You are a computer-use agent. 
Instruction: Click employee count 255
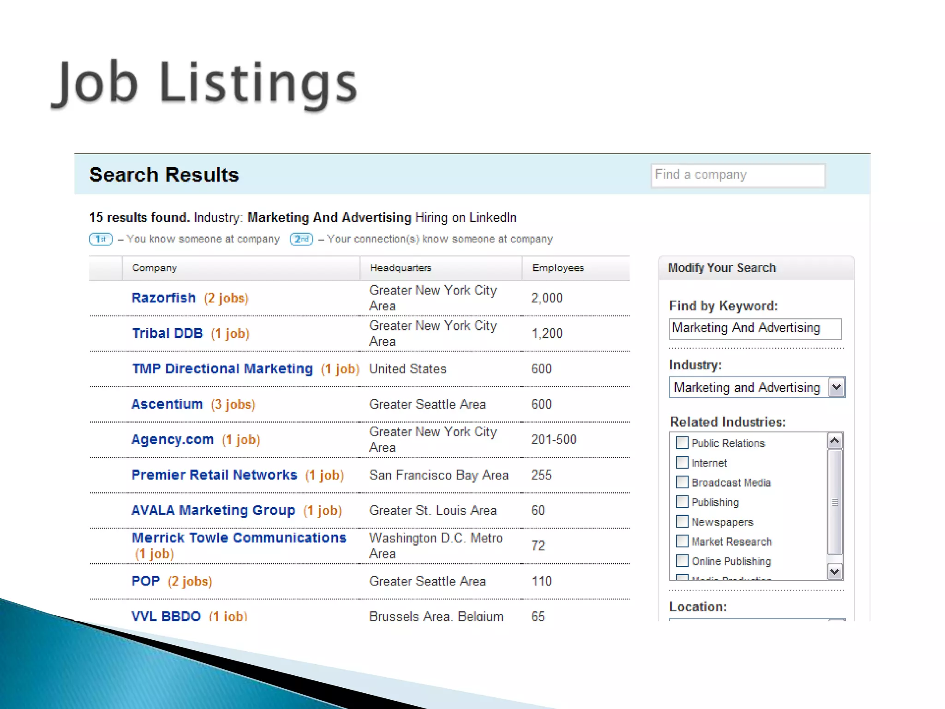pyautogui.click(x=541, y=475)
